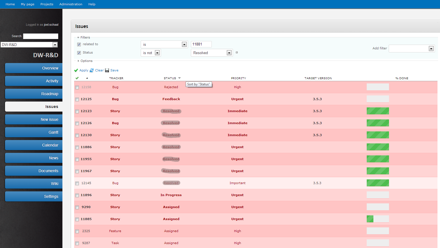The width and height of the screenshot is (440, 248).
Task: Sort by the TRACKER column header
Action: pos(116,78)
